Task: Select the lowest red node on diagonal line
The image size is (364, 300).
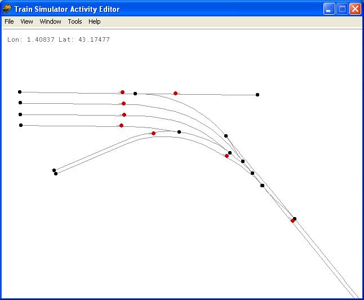Action: pos(292,221)
